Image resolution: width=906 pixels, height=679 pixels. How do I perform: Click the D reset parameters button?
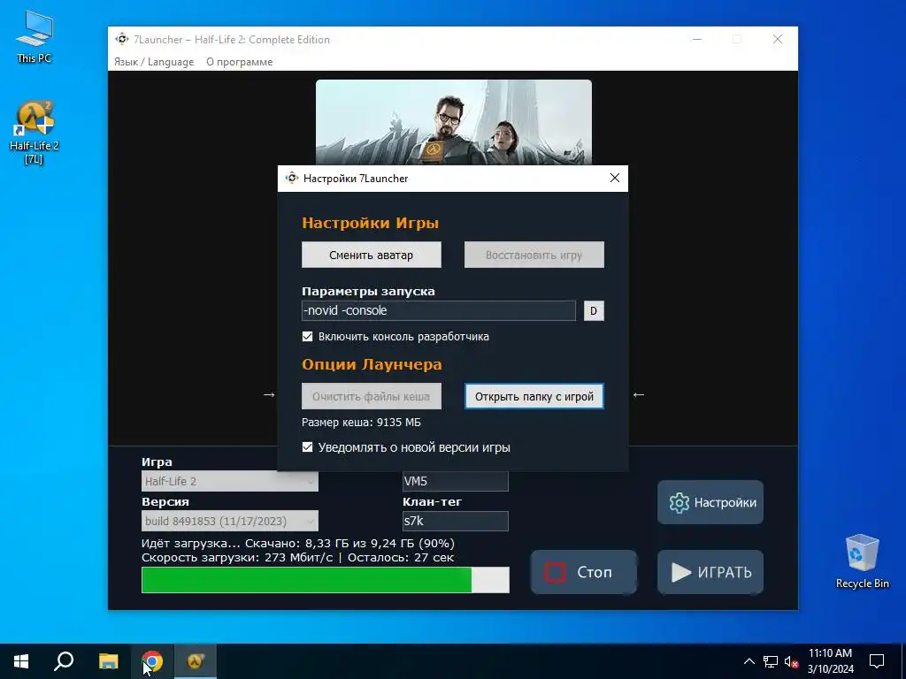pos(594,310)
